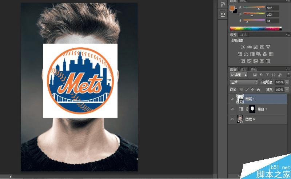This screenshot has width=291, height=179.
Task: Add a Color Balance adjustment
Action: tap(246, 54)
